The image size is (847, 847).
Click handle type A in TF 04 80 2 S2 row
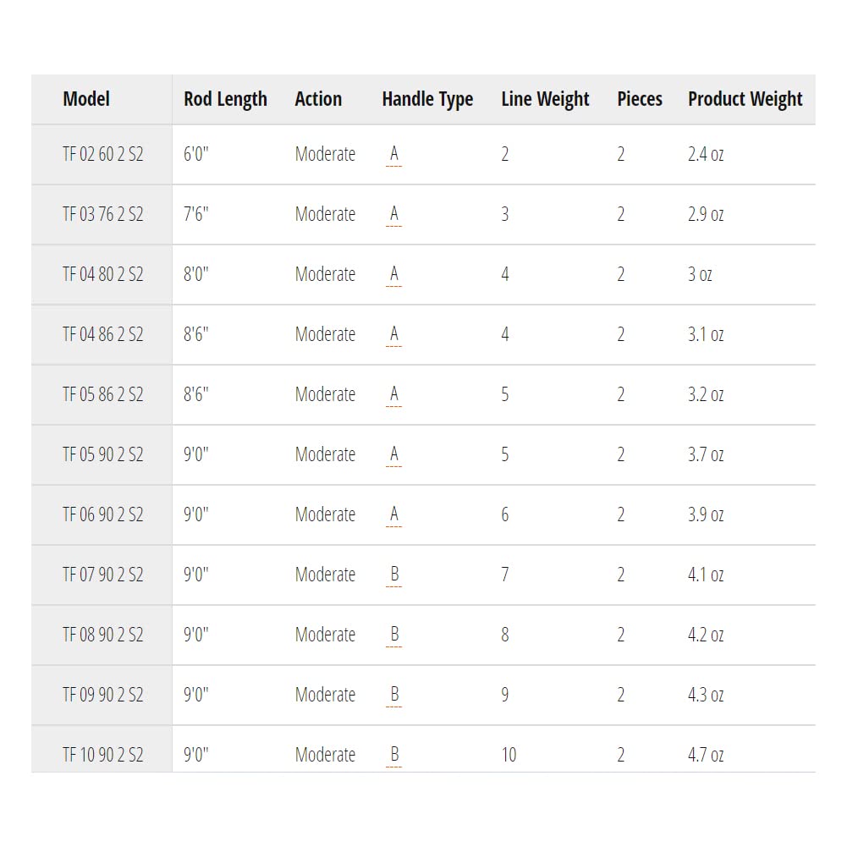click(x=393, y=275)
